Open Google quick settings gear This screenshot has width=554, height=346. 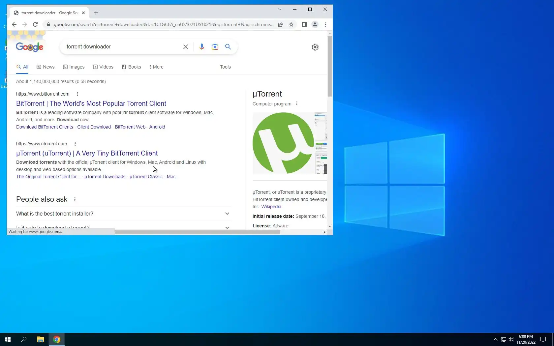point(315,47)
